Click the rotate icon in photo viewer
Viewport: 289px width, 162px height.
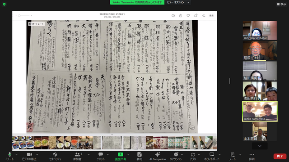[196, 16]
